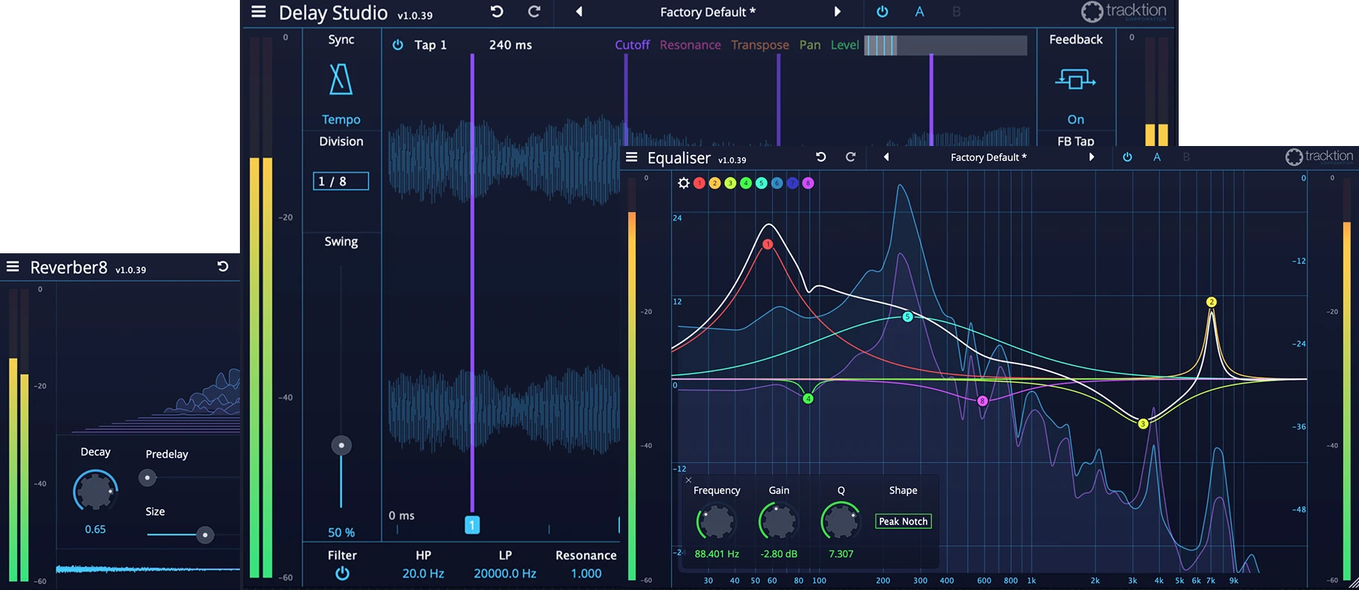Click the Q knob

[840, 521]
